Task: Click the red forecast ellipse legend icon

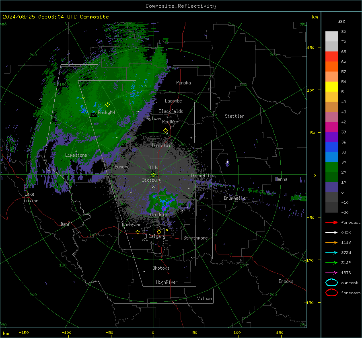Action: coord(331,293)
